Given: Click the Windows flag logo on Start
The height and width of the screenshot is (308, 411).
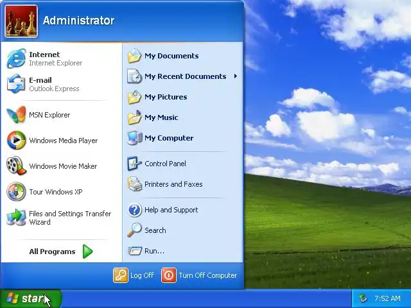Looking at the screenshot, I should [x=12, y=298].
